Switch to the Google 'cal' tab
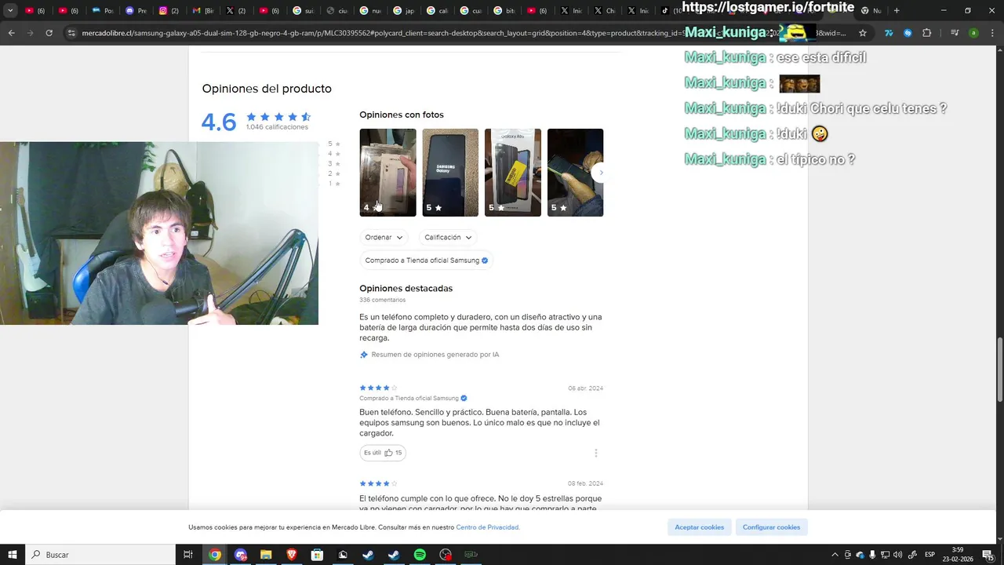The height and width of the screenshot is (565, 1004). (437, 10)
